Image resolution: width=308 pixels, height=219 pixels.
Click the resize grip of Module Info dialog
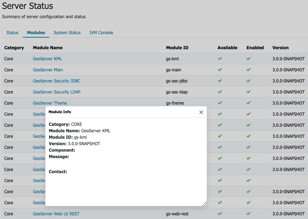pos(205,204)
